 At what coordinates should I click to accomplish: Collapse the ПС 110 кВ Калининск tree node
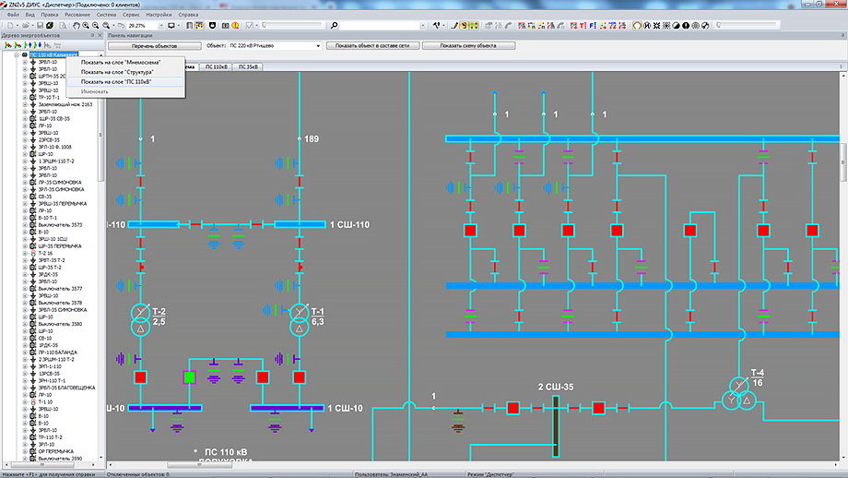point(17,55)
